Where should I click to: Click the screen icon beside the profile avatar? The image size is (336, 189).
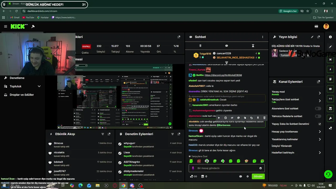[316, 27]
